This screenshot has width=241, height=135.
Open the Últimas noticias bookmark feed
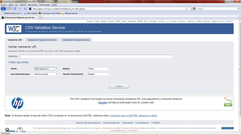70,13
